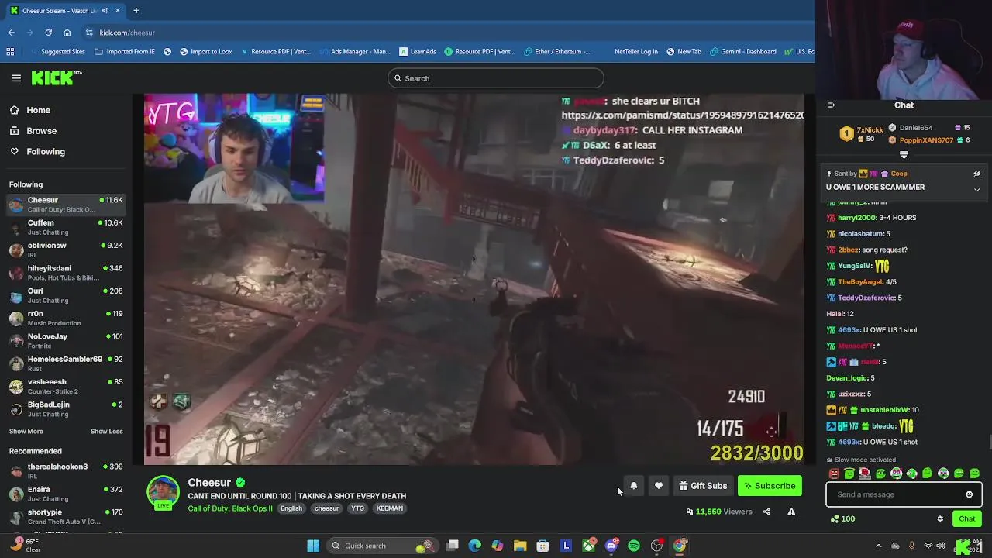Screen dimensions: 992x558
Task: Open Gemini - Dashboard bookmark
Action: tap(742, 52)
